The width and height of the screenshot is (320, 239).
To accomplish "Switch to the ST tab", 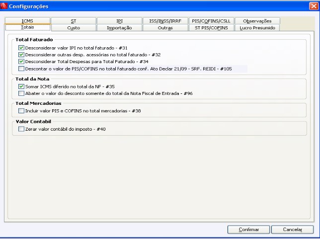I will [74, 21].
